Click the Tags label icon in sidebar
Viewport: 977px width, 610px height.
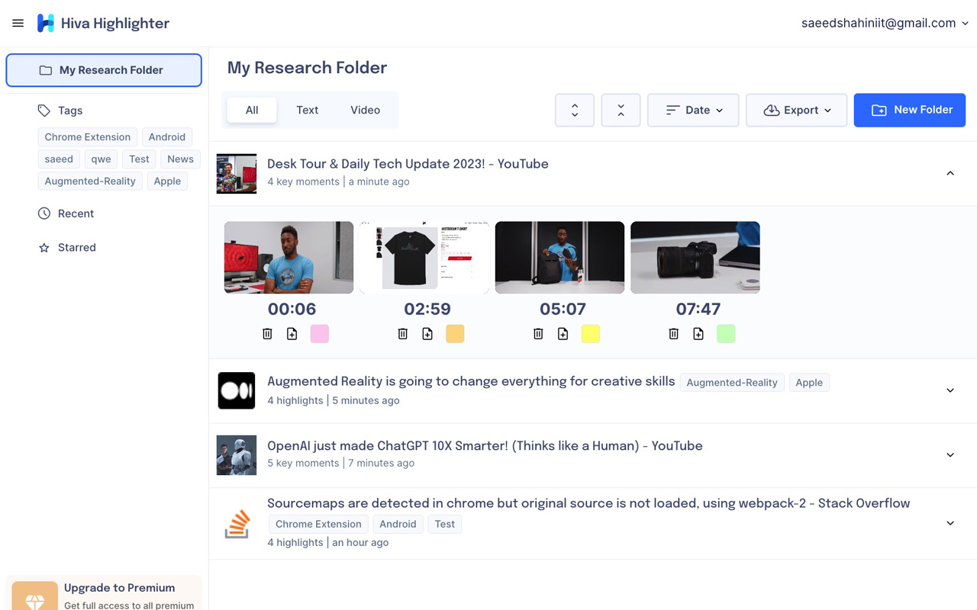(44, 111)
